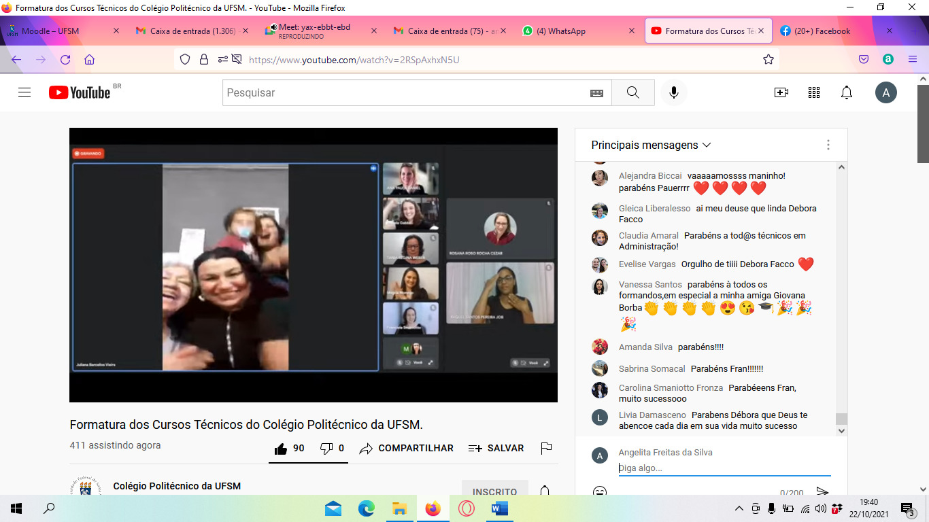Open YouTube notifications bell

tap(847, 92)
